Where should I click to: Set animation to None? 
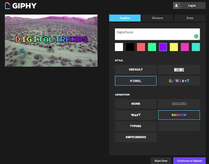[x=136, y=104]
